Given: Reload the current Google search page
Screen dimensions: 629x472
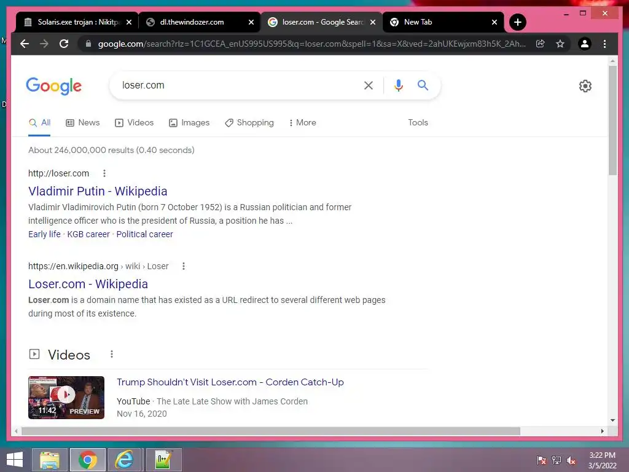Looking at the screenshot, I should [x=64, y=44].
